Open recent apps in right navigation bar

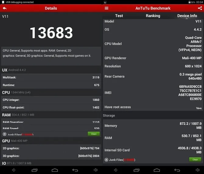136,170
